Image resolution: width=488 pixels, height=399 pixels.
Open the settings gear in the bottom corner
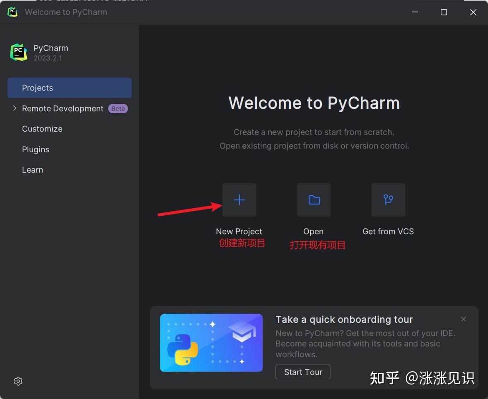(x=18, y=381)
